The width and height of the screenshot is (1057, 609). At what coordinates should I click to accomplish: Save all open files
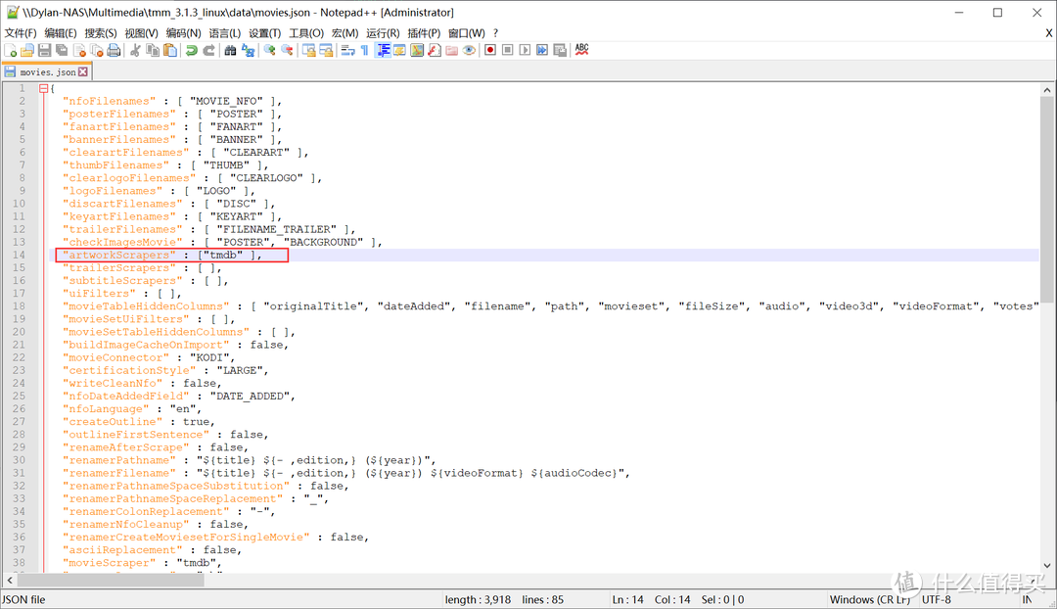(x=62, y=50)
